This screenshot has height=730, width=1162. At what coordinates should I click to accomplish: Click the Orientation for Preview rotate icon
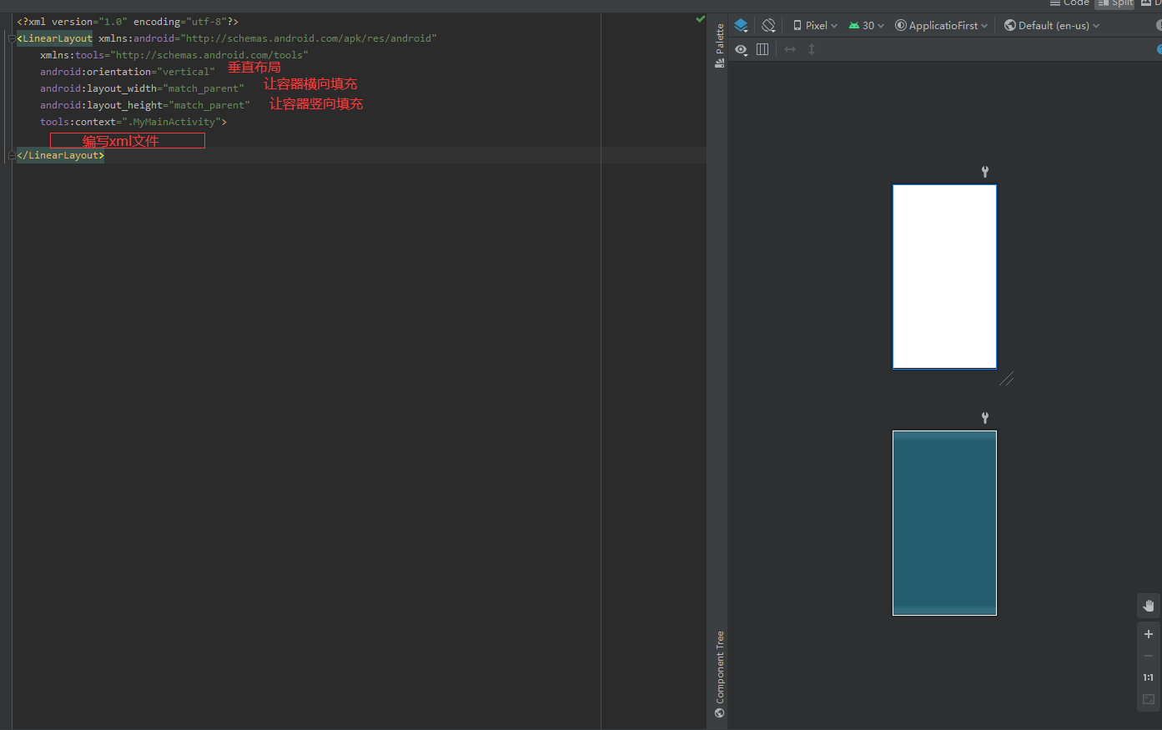[769, 26]
